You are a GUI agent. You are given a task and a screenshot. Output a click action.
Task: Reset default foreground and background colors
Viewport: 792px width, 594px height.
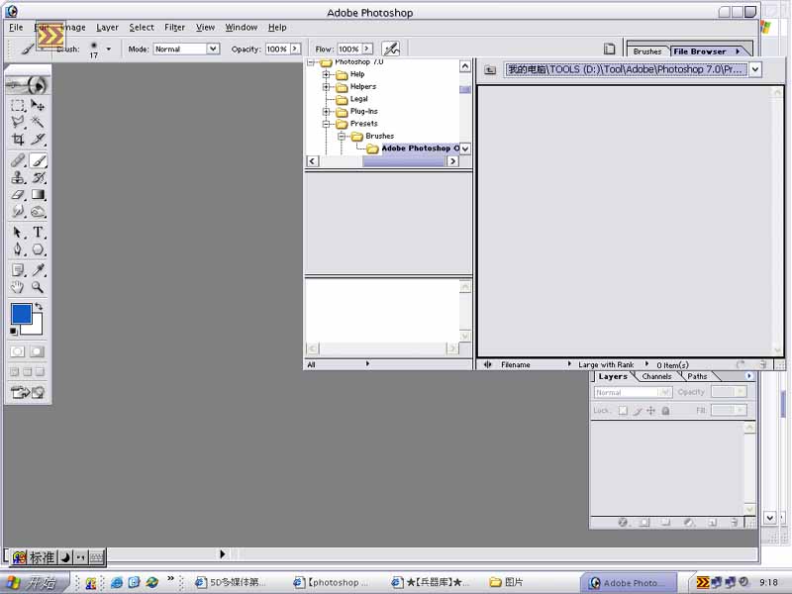click(x=14, y=332)
